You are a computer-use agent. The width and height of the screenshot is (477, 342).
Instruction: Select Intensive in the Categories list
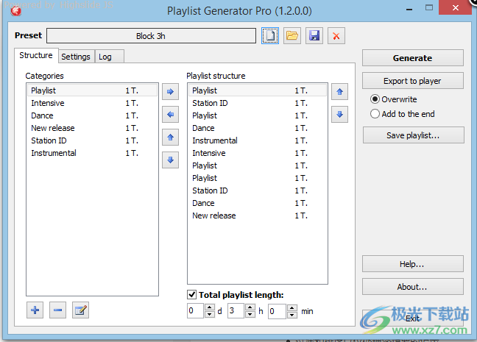[x=92, y=103]
